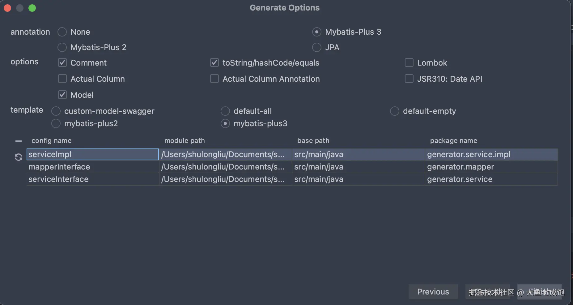Click generator.service package name cell
573x305 pixels.
pyautogui.click(x=491, y=179)
